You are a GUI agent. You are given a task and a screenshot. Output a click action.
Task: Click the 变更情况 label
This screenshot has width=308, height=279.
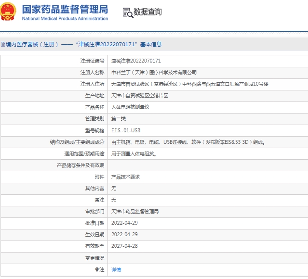click(x=94, y=258)
